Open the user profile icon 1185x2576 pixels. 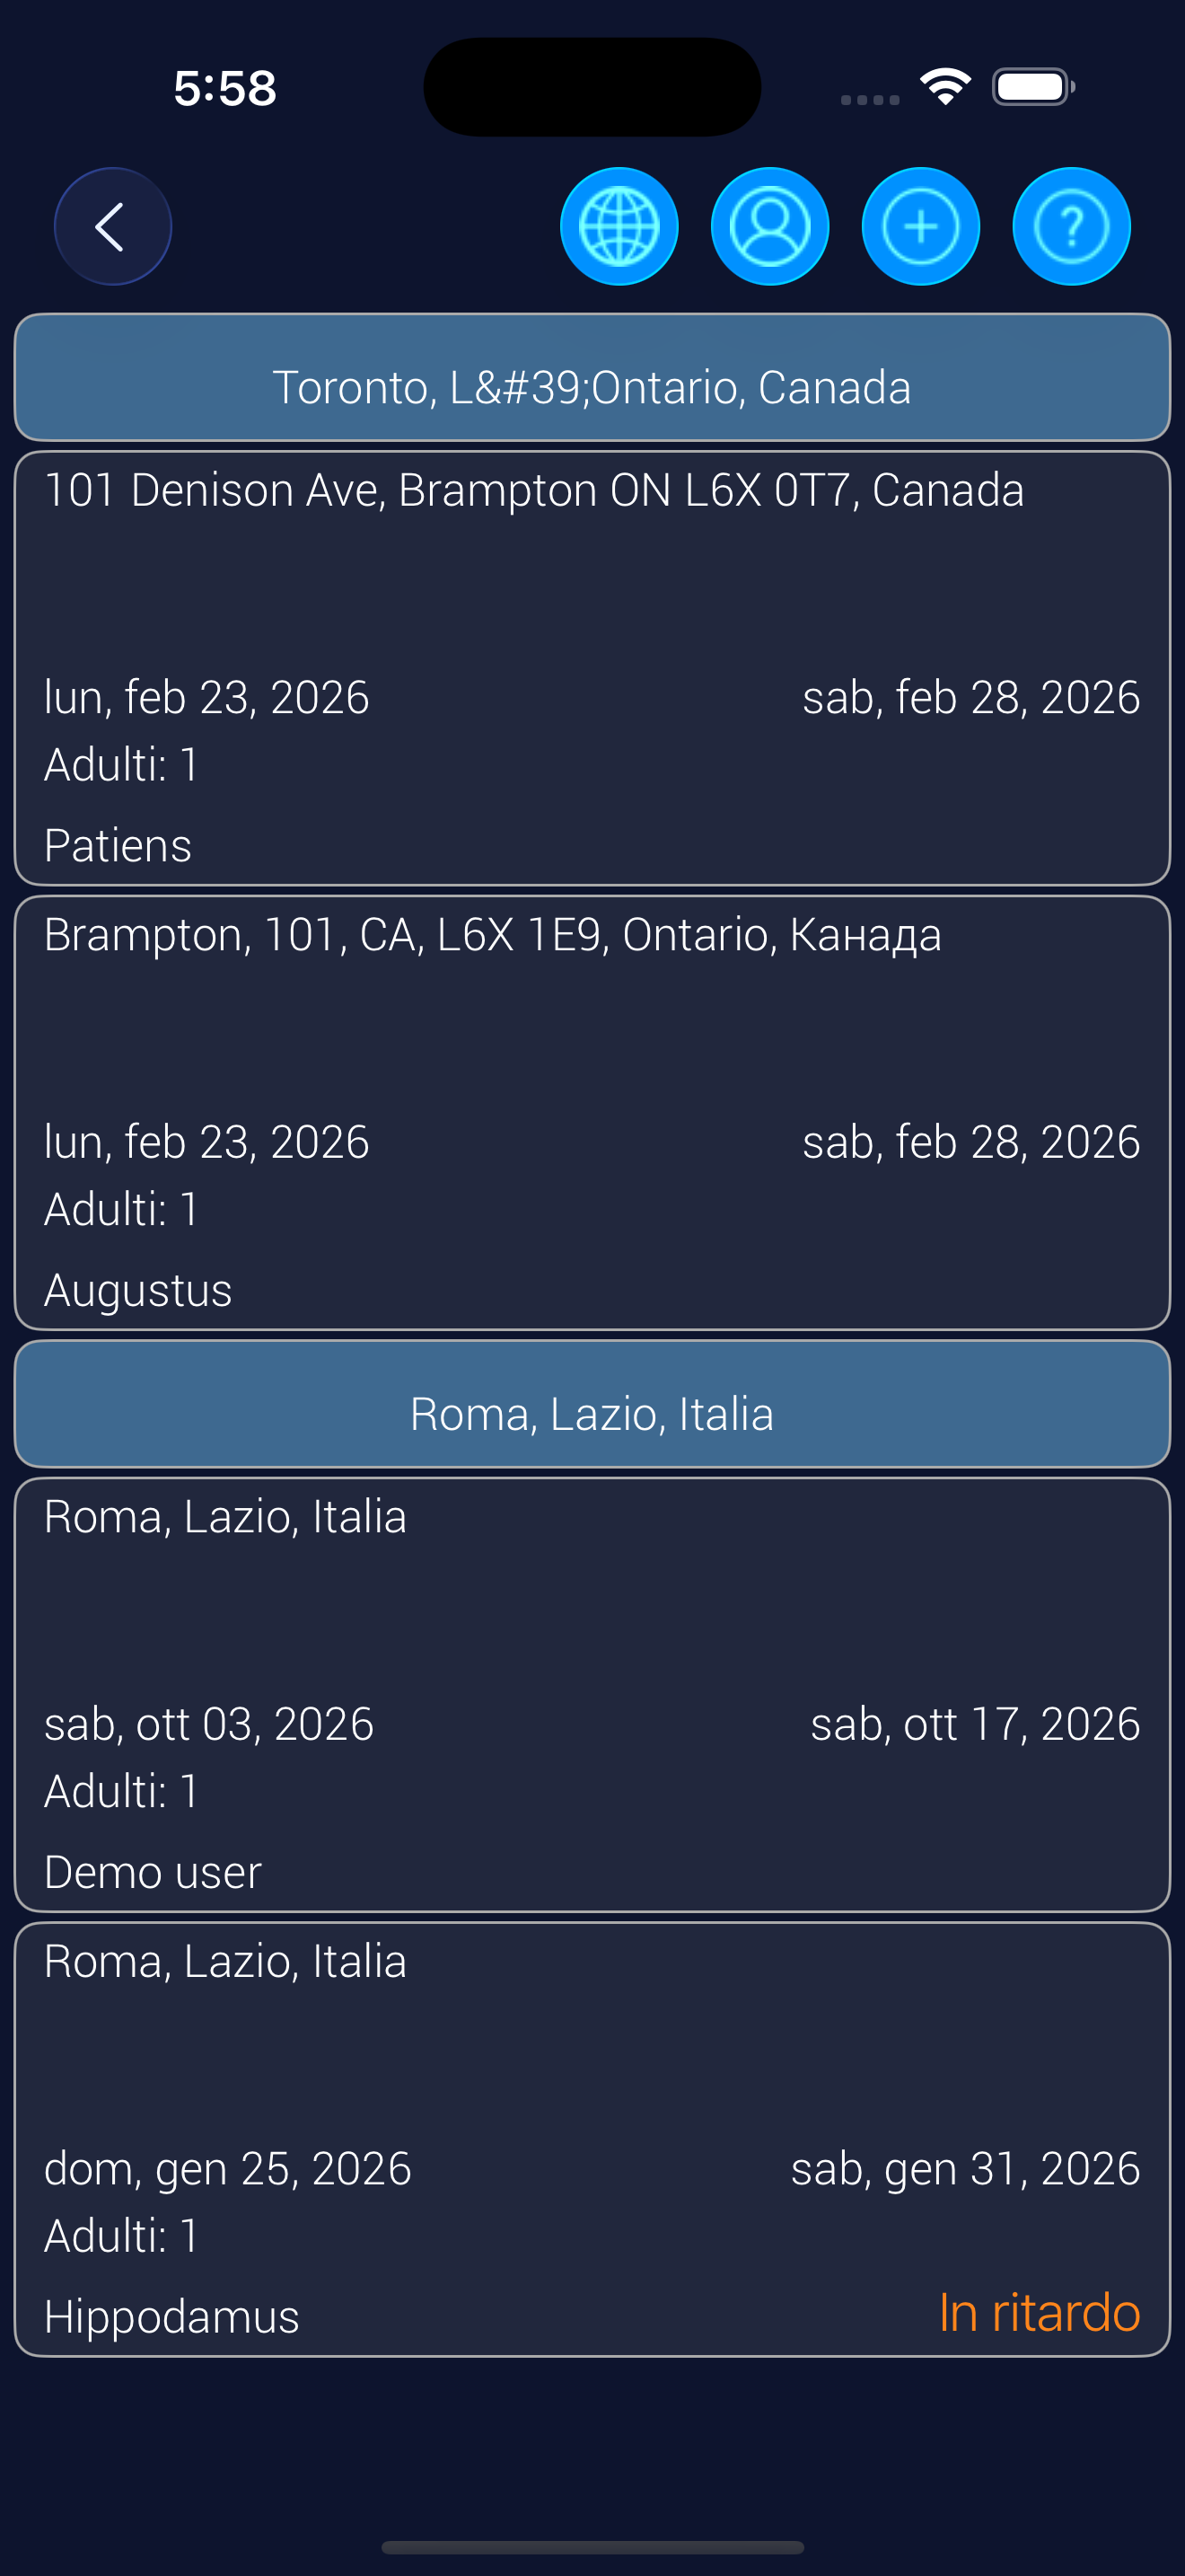pos(769,227)
